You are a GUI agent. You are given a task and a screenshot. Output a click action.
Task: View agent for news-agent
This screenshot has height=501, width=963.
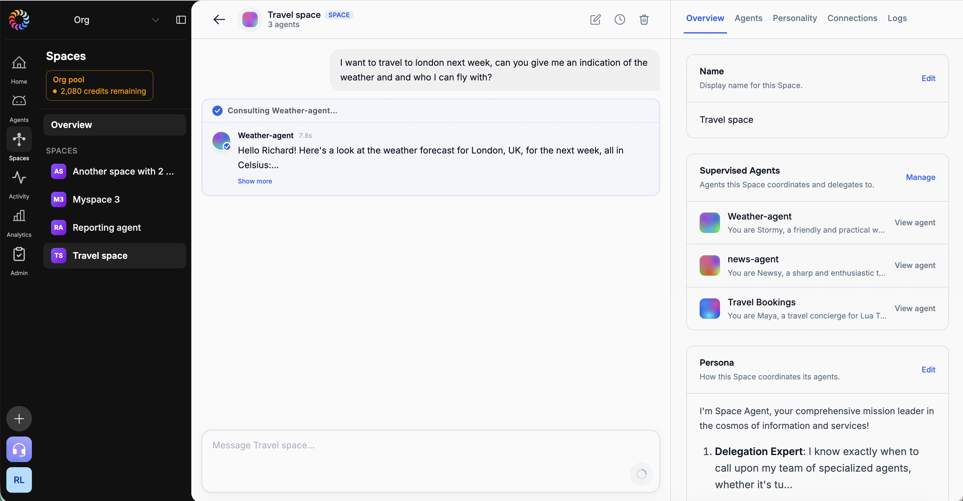tap(915, 265)
